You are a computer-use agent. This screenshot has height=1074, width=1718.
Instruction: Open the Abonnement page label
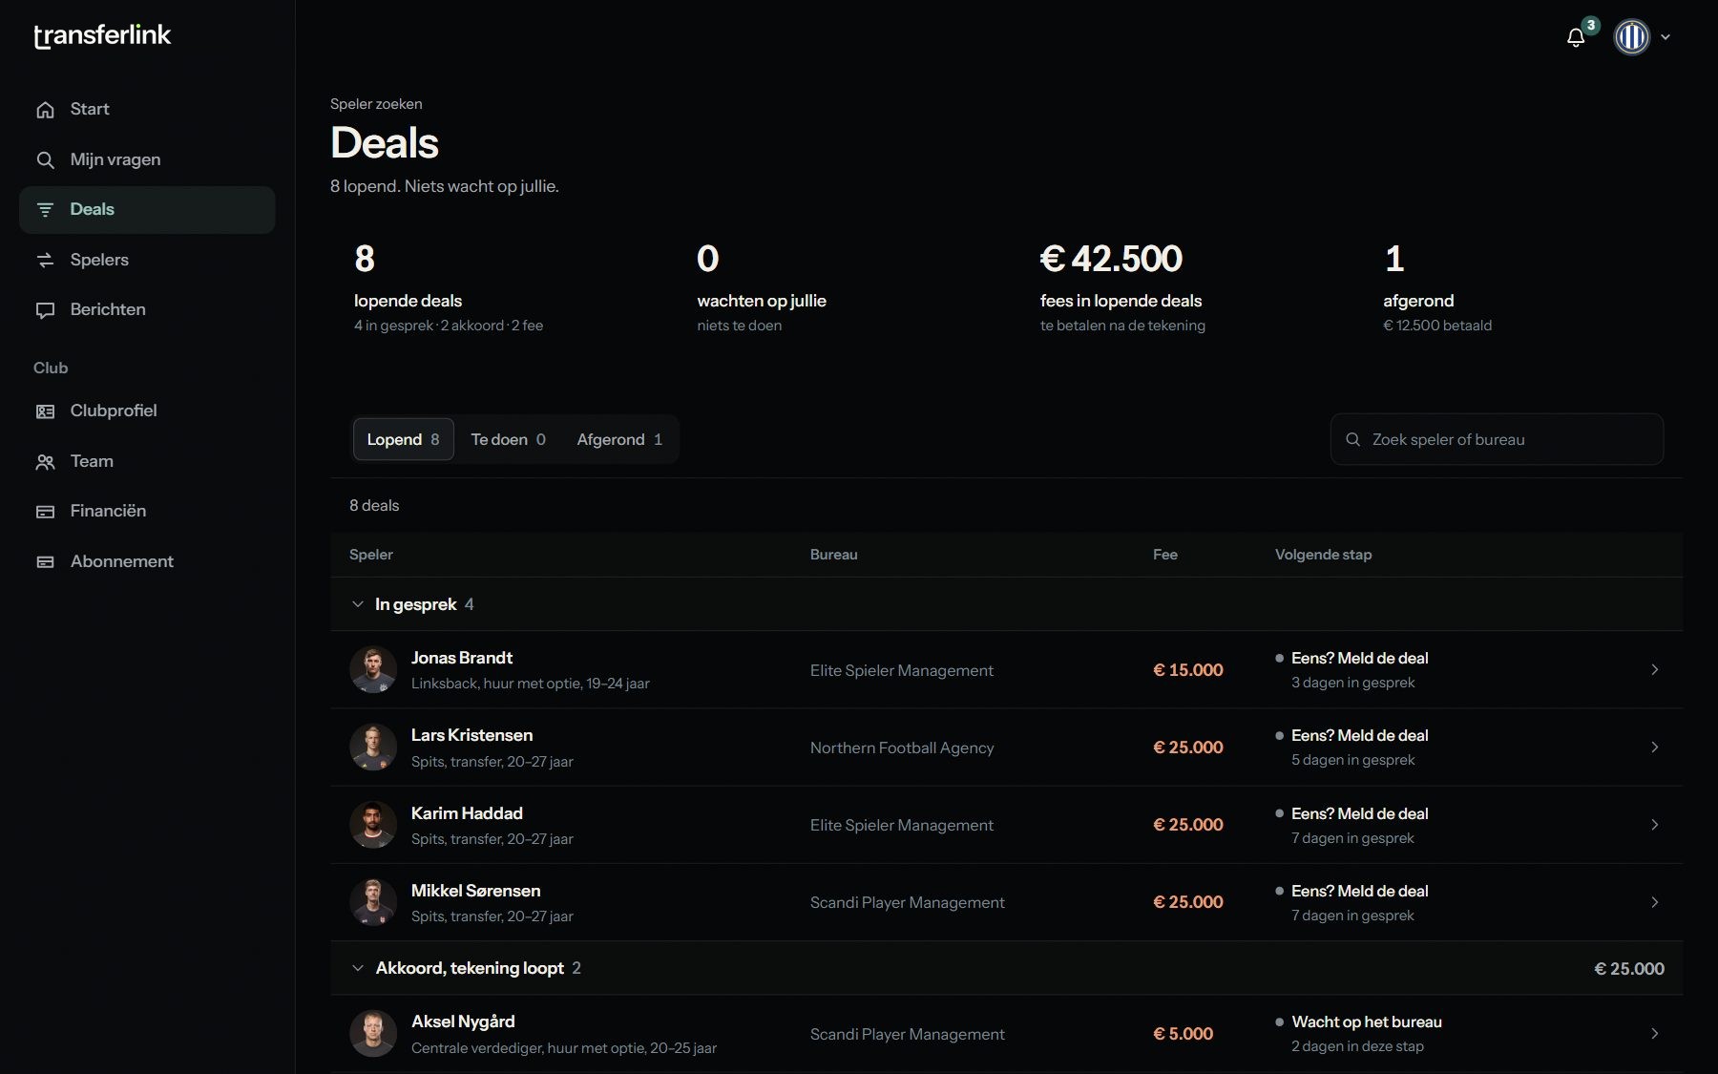click(122, 561)
